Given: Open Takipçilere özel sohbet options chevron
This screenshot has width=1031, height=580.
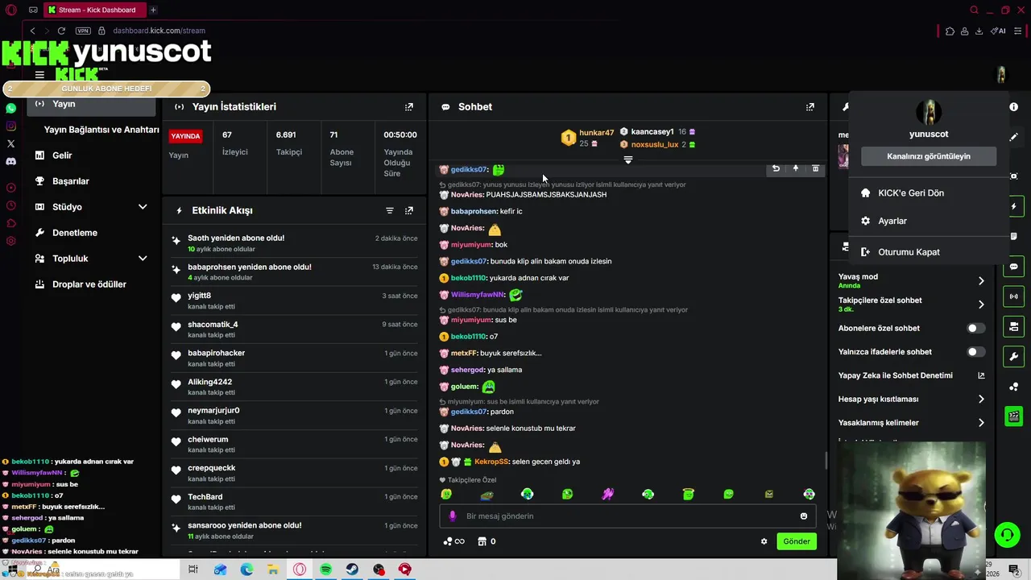Looking at the screenshot, I should pos(981,304).
